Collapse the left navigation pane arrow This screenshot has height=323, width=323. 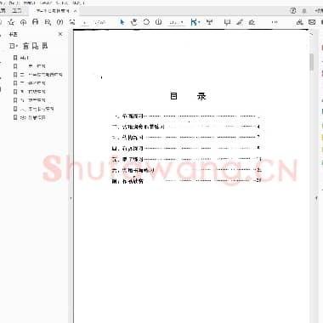pyautogui.click(x=71, y=199)
